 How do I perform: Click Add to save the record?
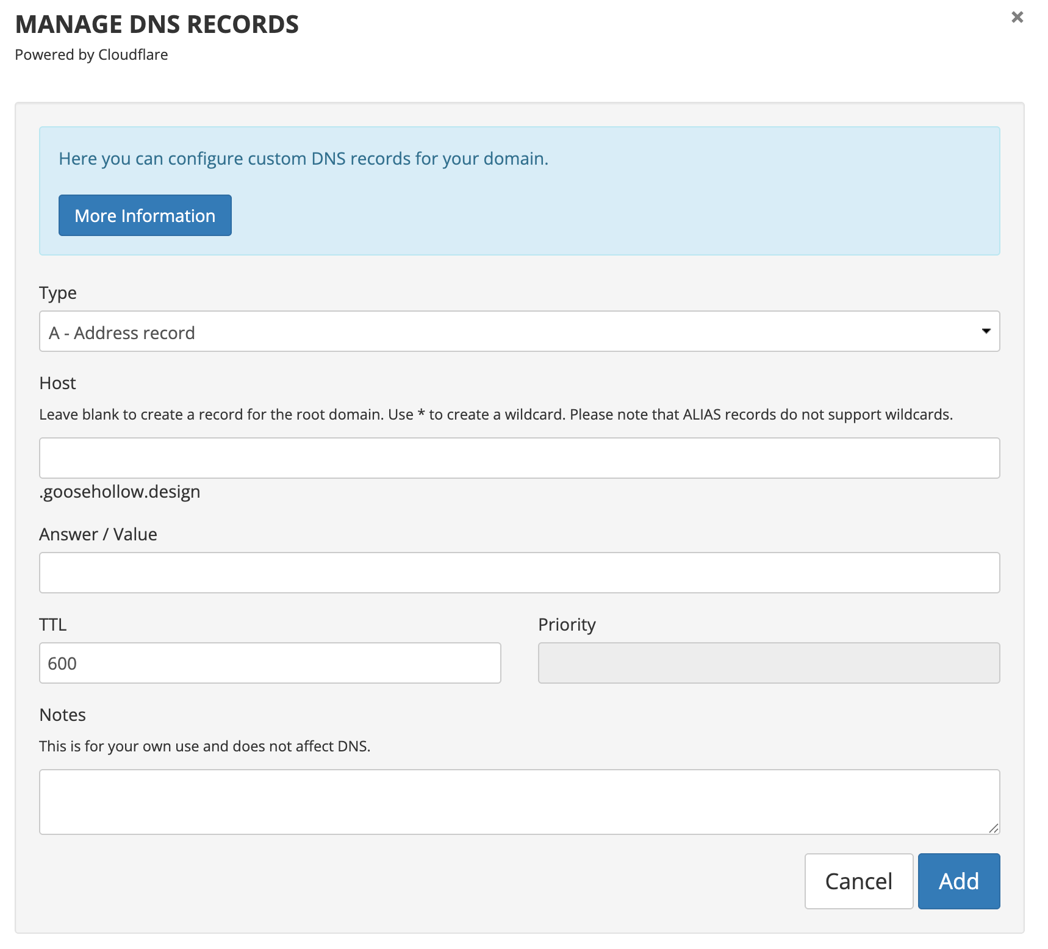pos(958,881)
